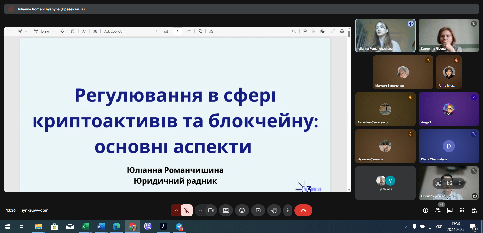
Task: Toggle closed captions button
Action: coord(258,210)
